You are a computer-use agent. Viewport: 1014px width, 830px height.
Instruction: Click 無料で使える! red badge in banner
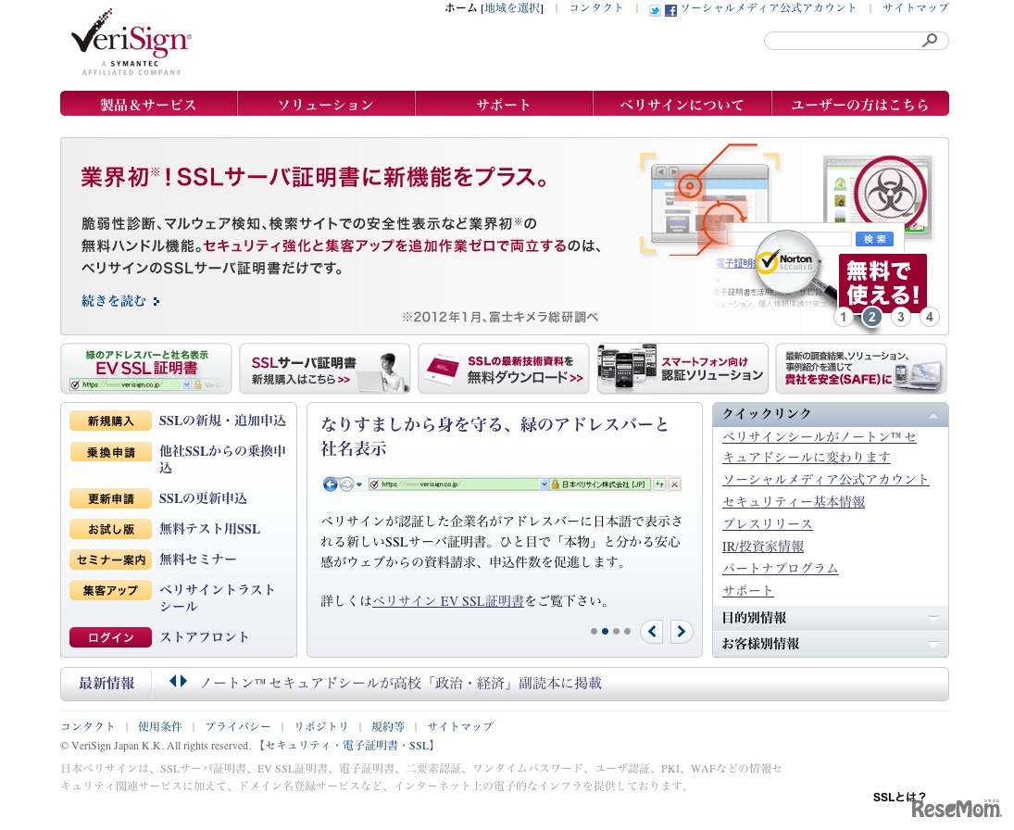click(x=883, y=282)
